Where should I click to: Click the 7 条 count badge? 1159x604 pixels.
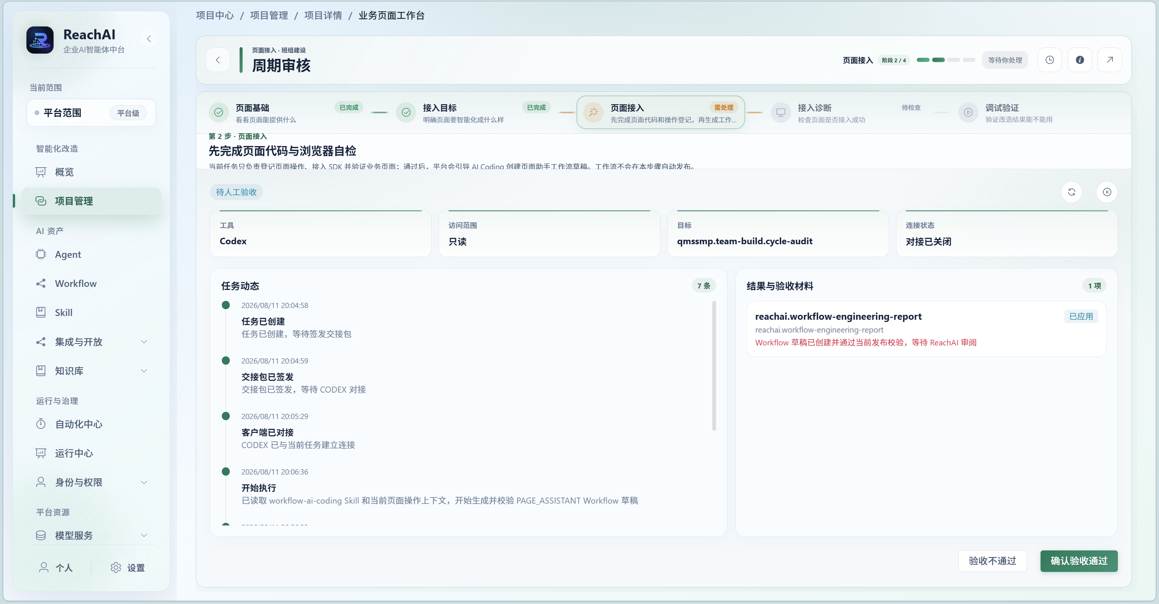tap(704, 286)
